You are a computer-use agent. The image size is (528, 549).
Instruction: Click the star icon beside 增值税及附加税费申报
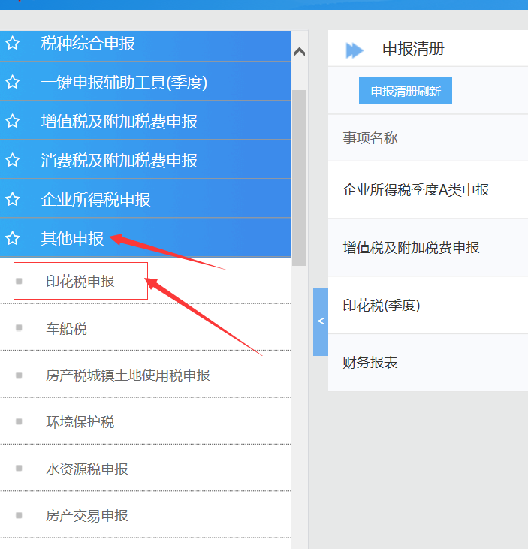(x=13, y=121)
